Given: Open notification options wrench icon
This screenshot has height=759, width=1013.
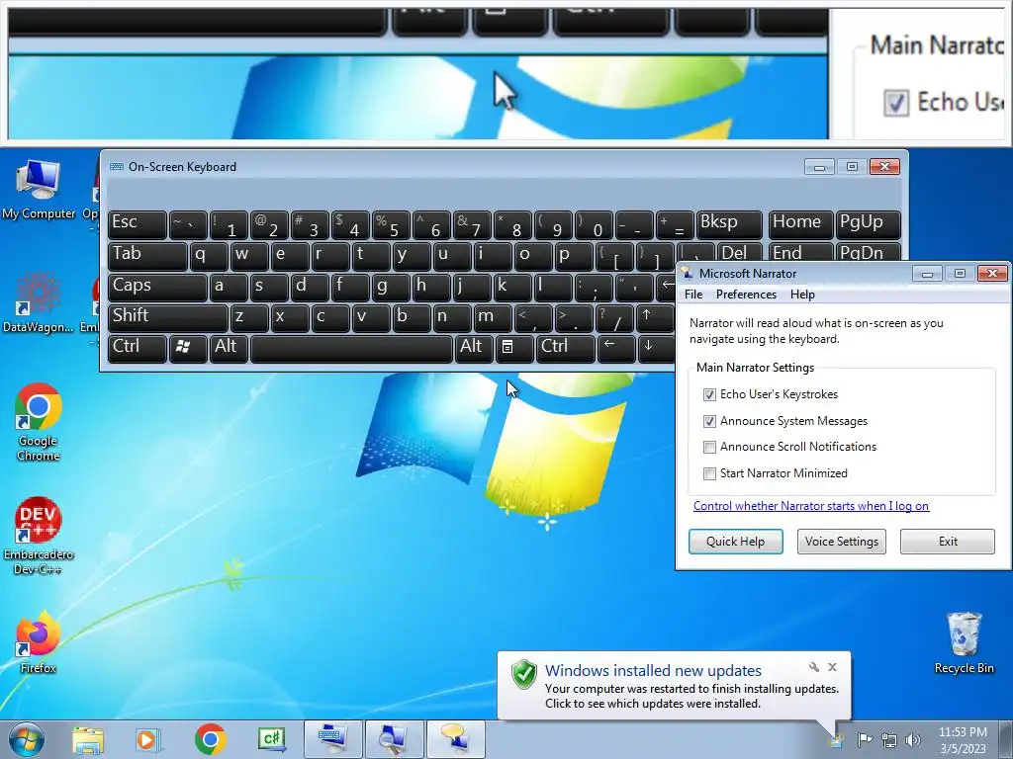Looking at the screenshot, I should pyautogui.click(x=814, y=667).
